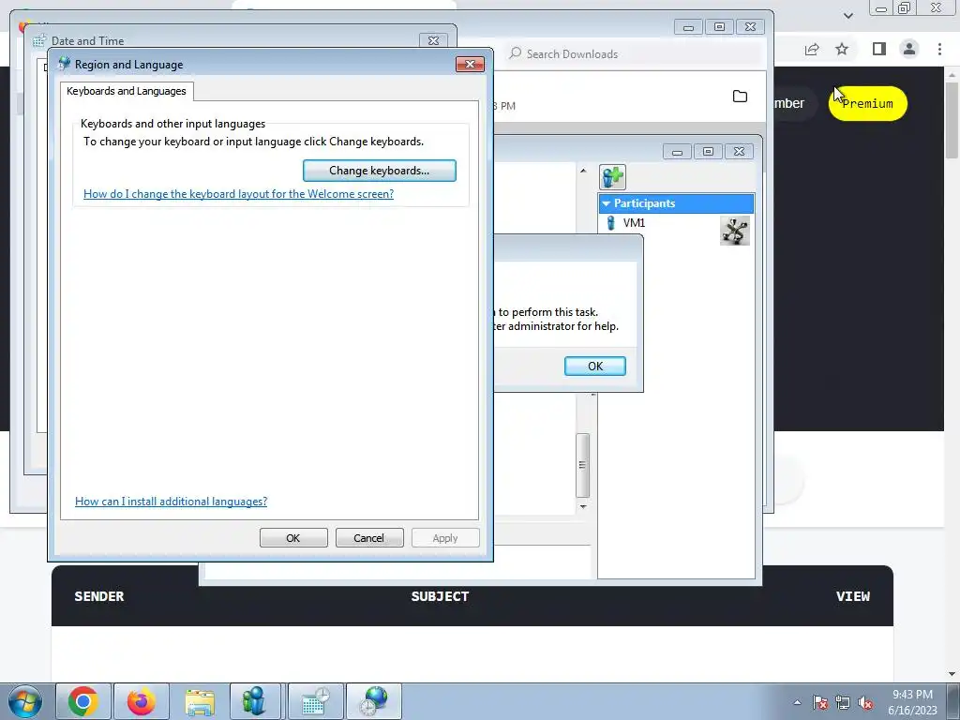Click the VM1 network avatar thumbnail
Viewport: 960px width, 720px height.
click(735, 231)
